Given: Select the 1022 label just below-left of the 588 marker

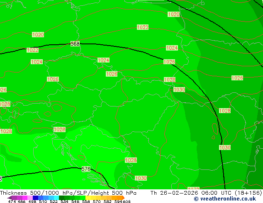Looking at the screenshot, I should [x=32, y=50].
